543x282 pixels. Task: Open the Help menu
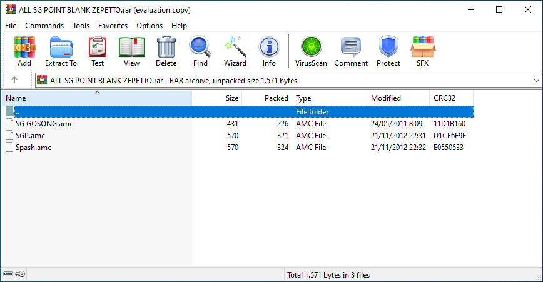(x=179, y=25)
